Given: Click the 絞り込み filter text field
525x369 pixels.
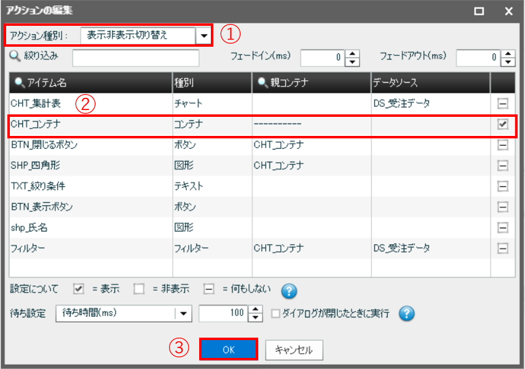Looking at the screenshot, I should click(x=136, y=58).
